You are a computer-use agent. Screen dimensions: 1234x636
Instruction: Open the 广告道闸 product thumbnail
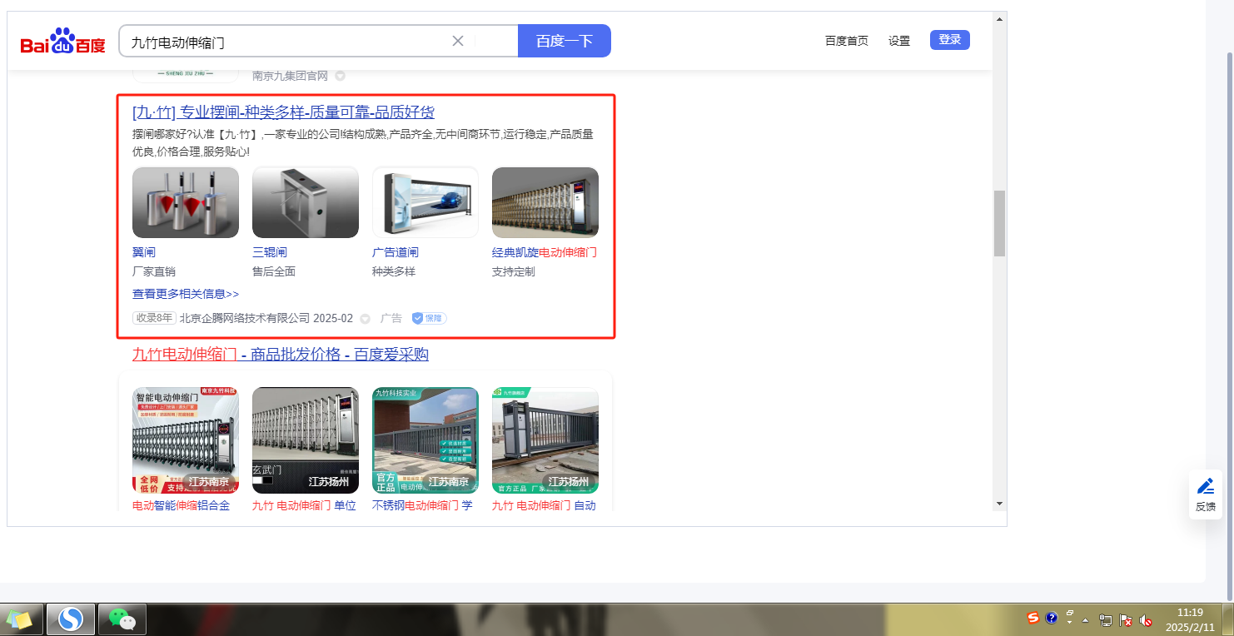pos(425,202)
